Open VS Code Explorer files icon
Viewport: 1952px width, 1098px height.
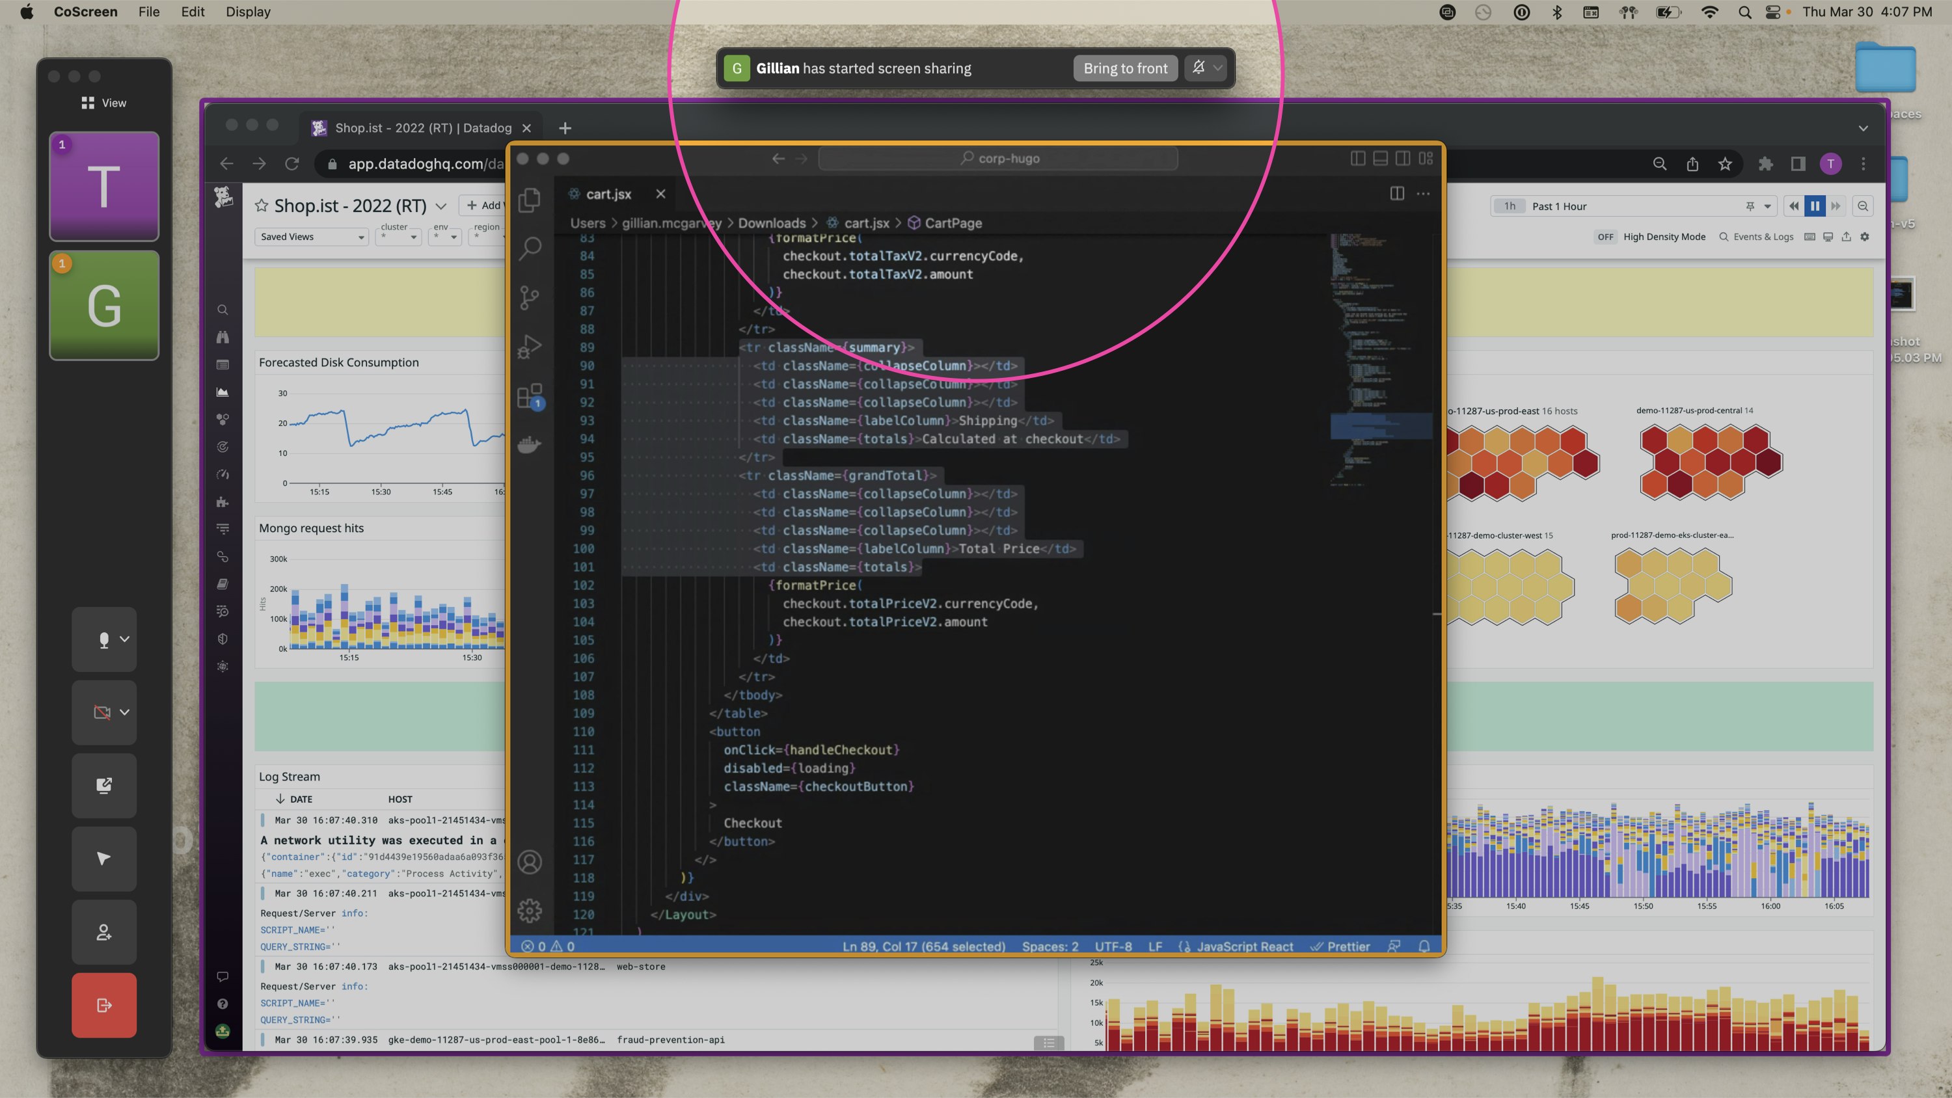point(530,200)
